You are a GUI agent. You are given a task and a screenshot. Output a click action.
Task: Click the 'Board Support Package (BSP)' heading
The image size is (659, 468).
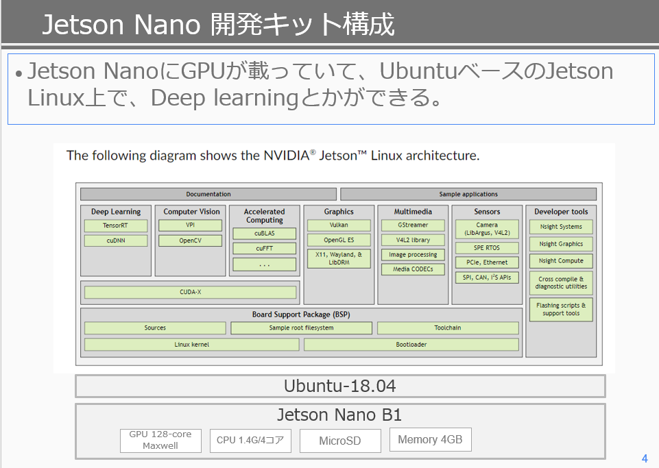(x=301, y=315)
